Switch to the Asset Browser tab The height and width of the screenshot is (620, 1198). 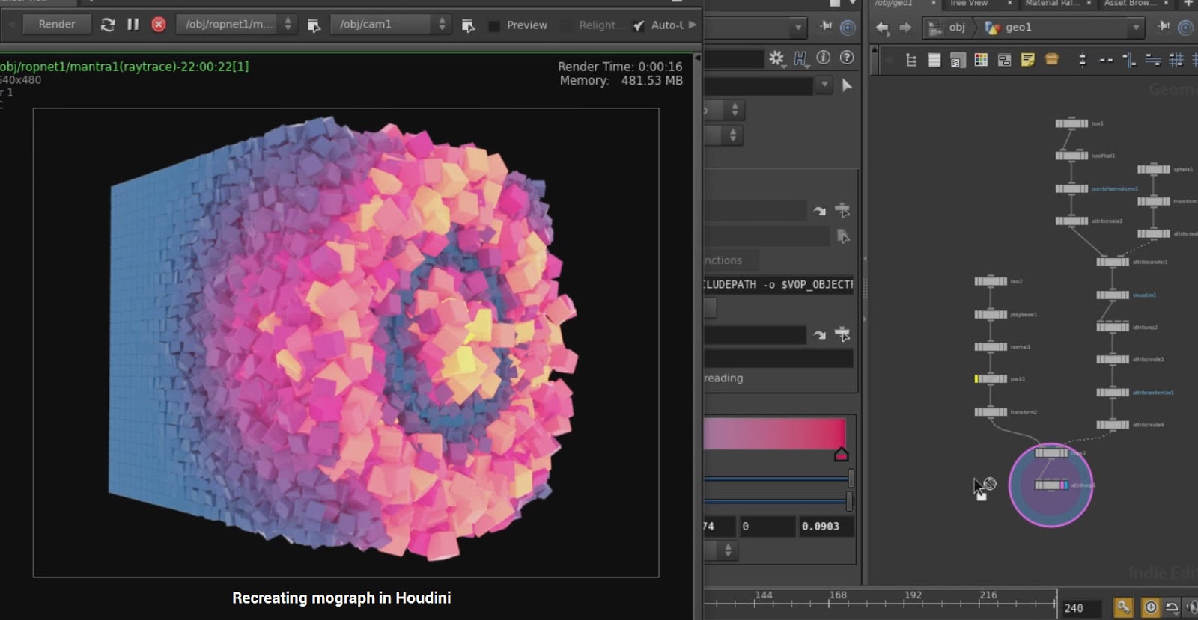[1131, 4]
